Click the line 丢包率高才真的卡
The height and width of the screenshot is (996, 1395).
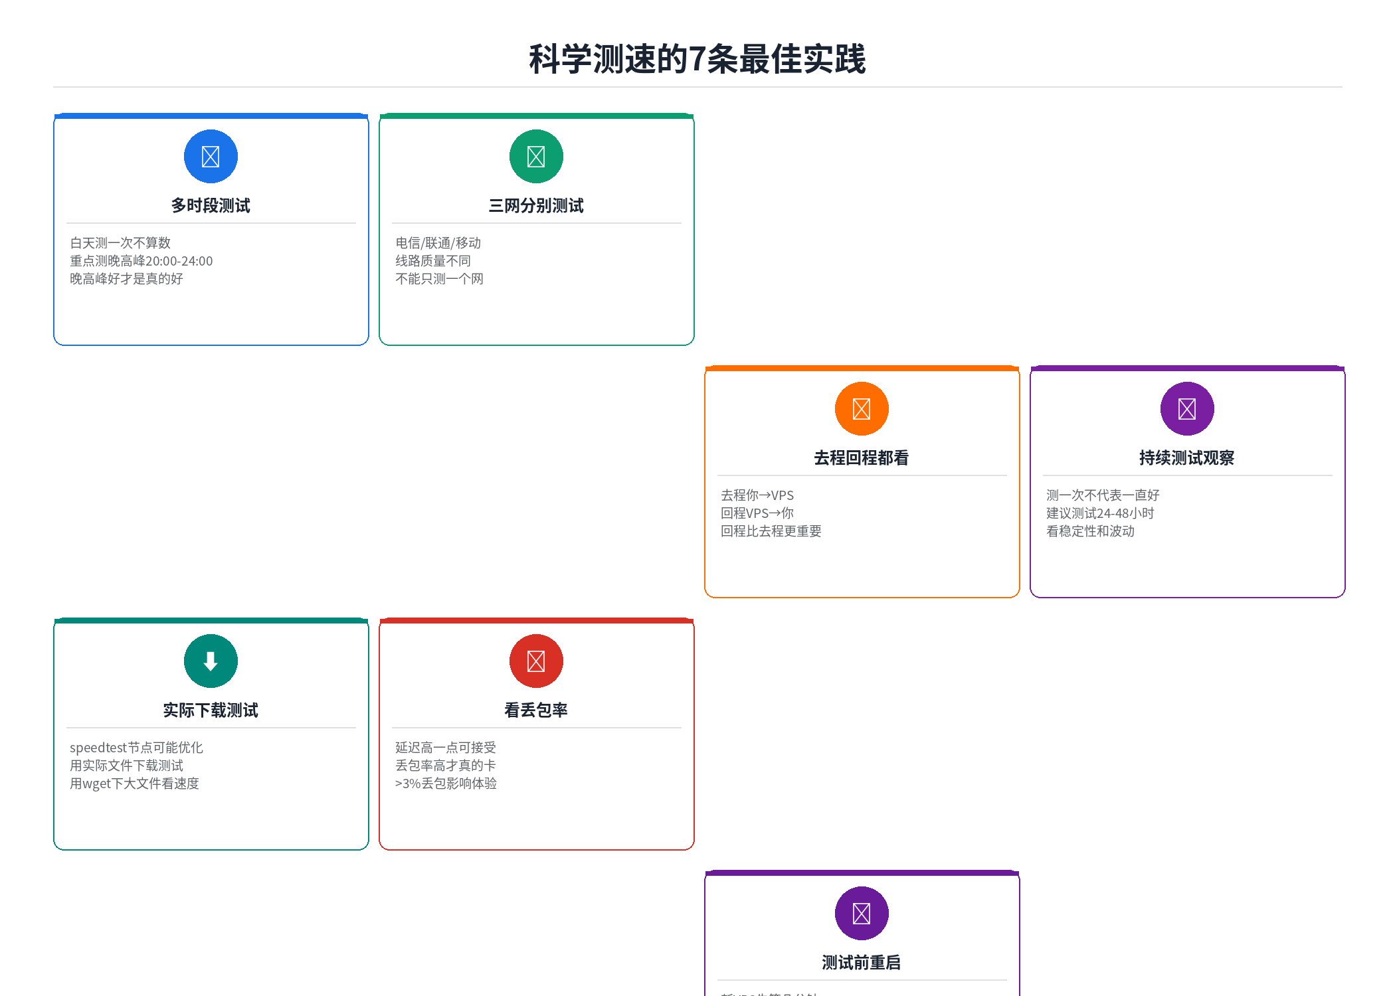[x=446, y=766]
